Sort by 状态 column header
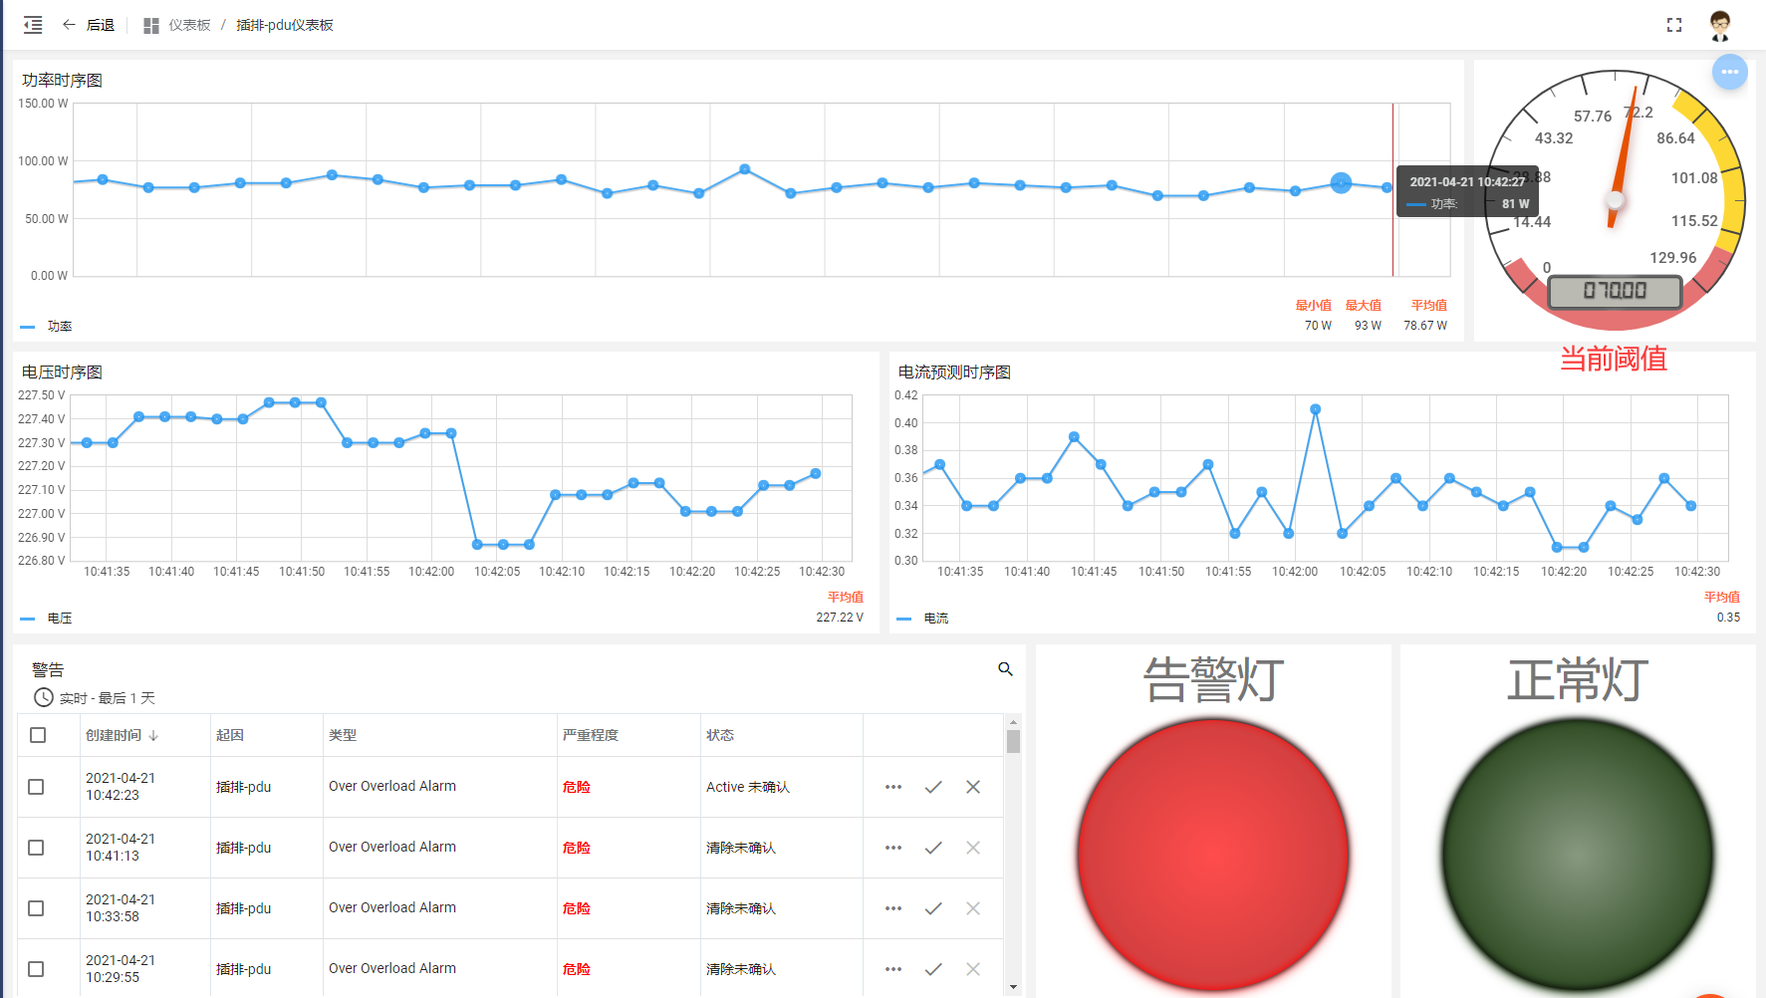The image size is (1766, 998). click(x=720, y=735)
